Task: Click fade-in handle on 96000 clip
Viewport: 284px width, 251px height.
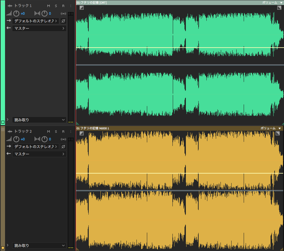Action: coord(82,133)
